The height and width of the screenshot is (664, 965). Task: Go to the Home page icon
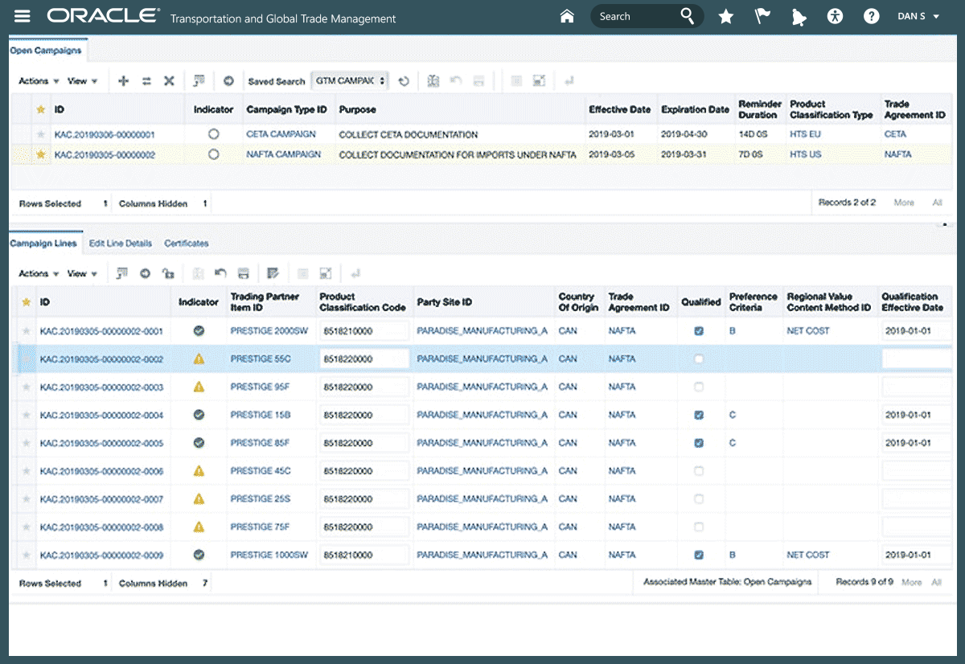point(568,17)
